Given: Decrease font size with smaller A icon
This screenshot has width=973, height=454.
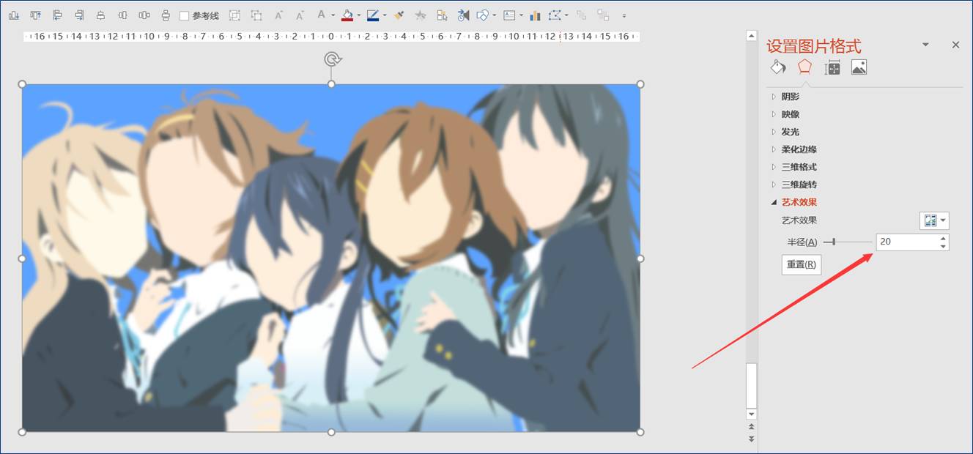Looking at the screenshot, I should pos(300,15).
